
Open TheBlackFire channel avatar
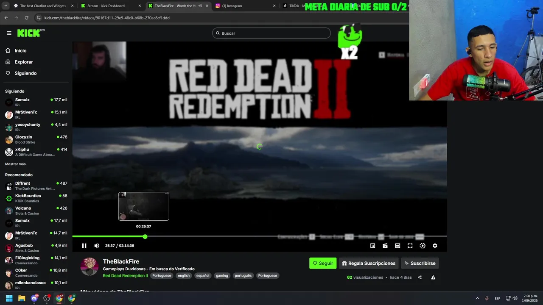90,266
